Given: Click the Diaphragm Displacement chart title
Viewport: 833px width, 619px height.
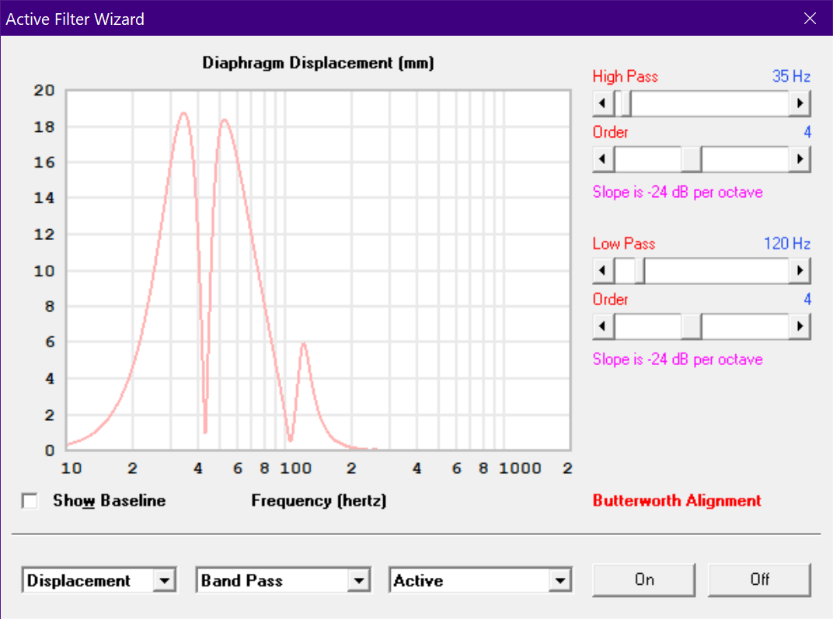Looking at the screenshot, I should coord(319,63).
